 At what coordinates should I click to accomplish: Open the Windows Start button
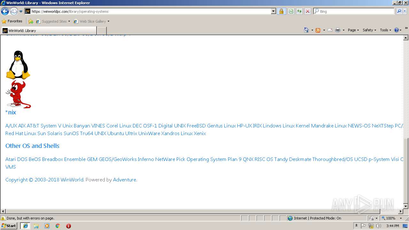9,226
